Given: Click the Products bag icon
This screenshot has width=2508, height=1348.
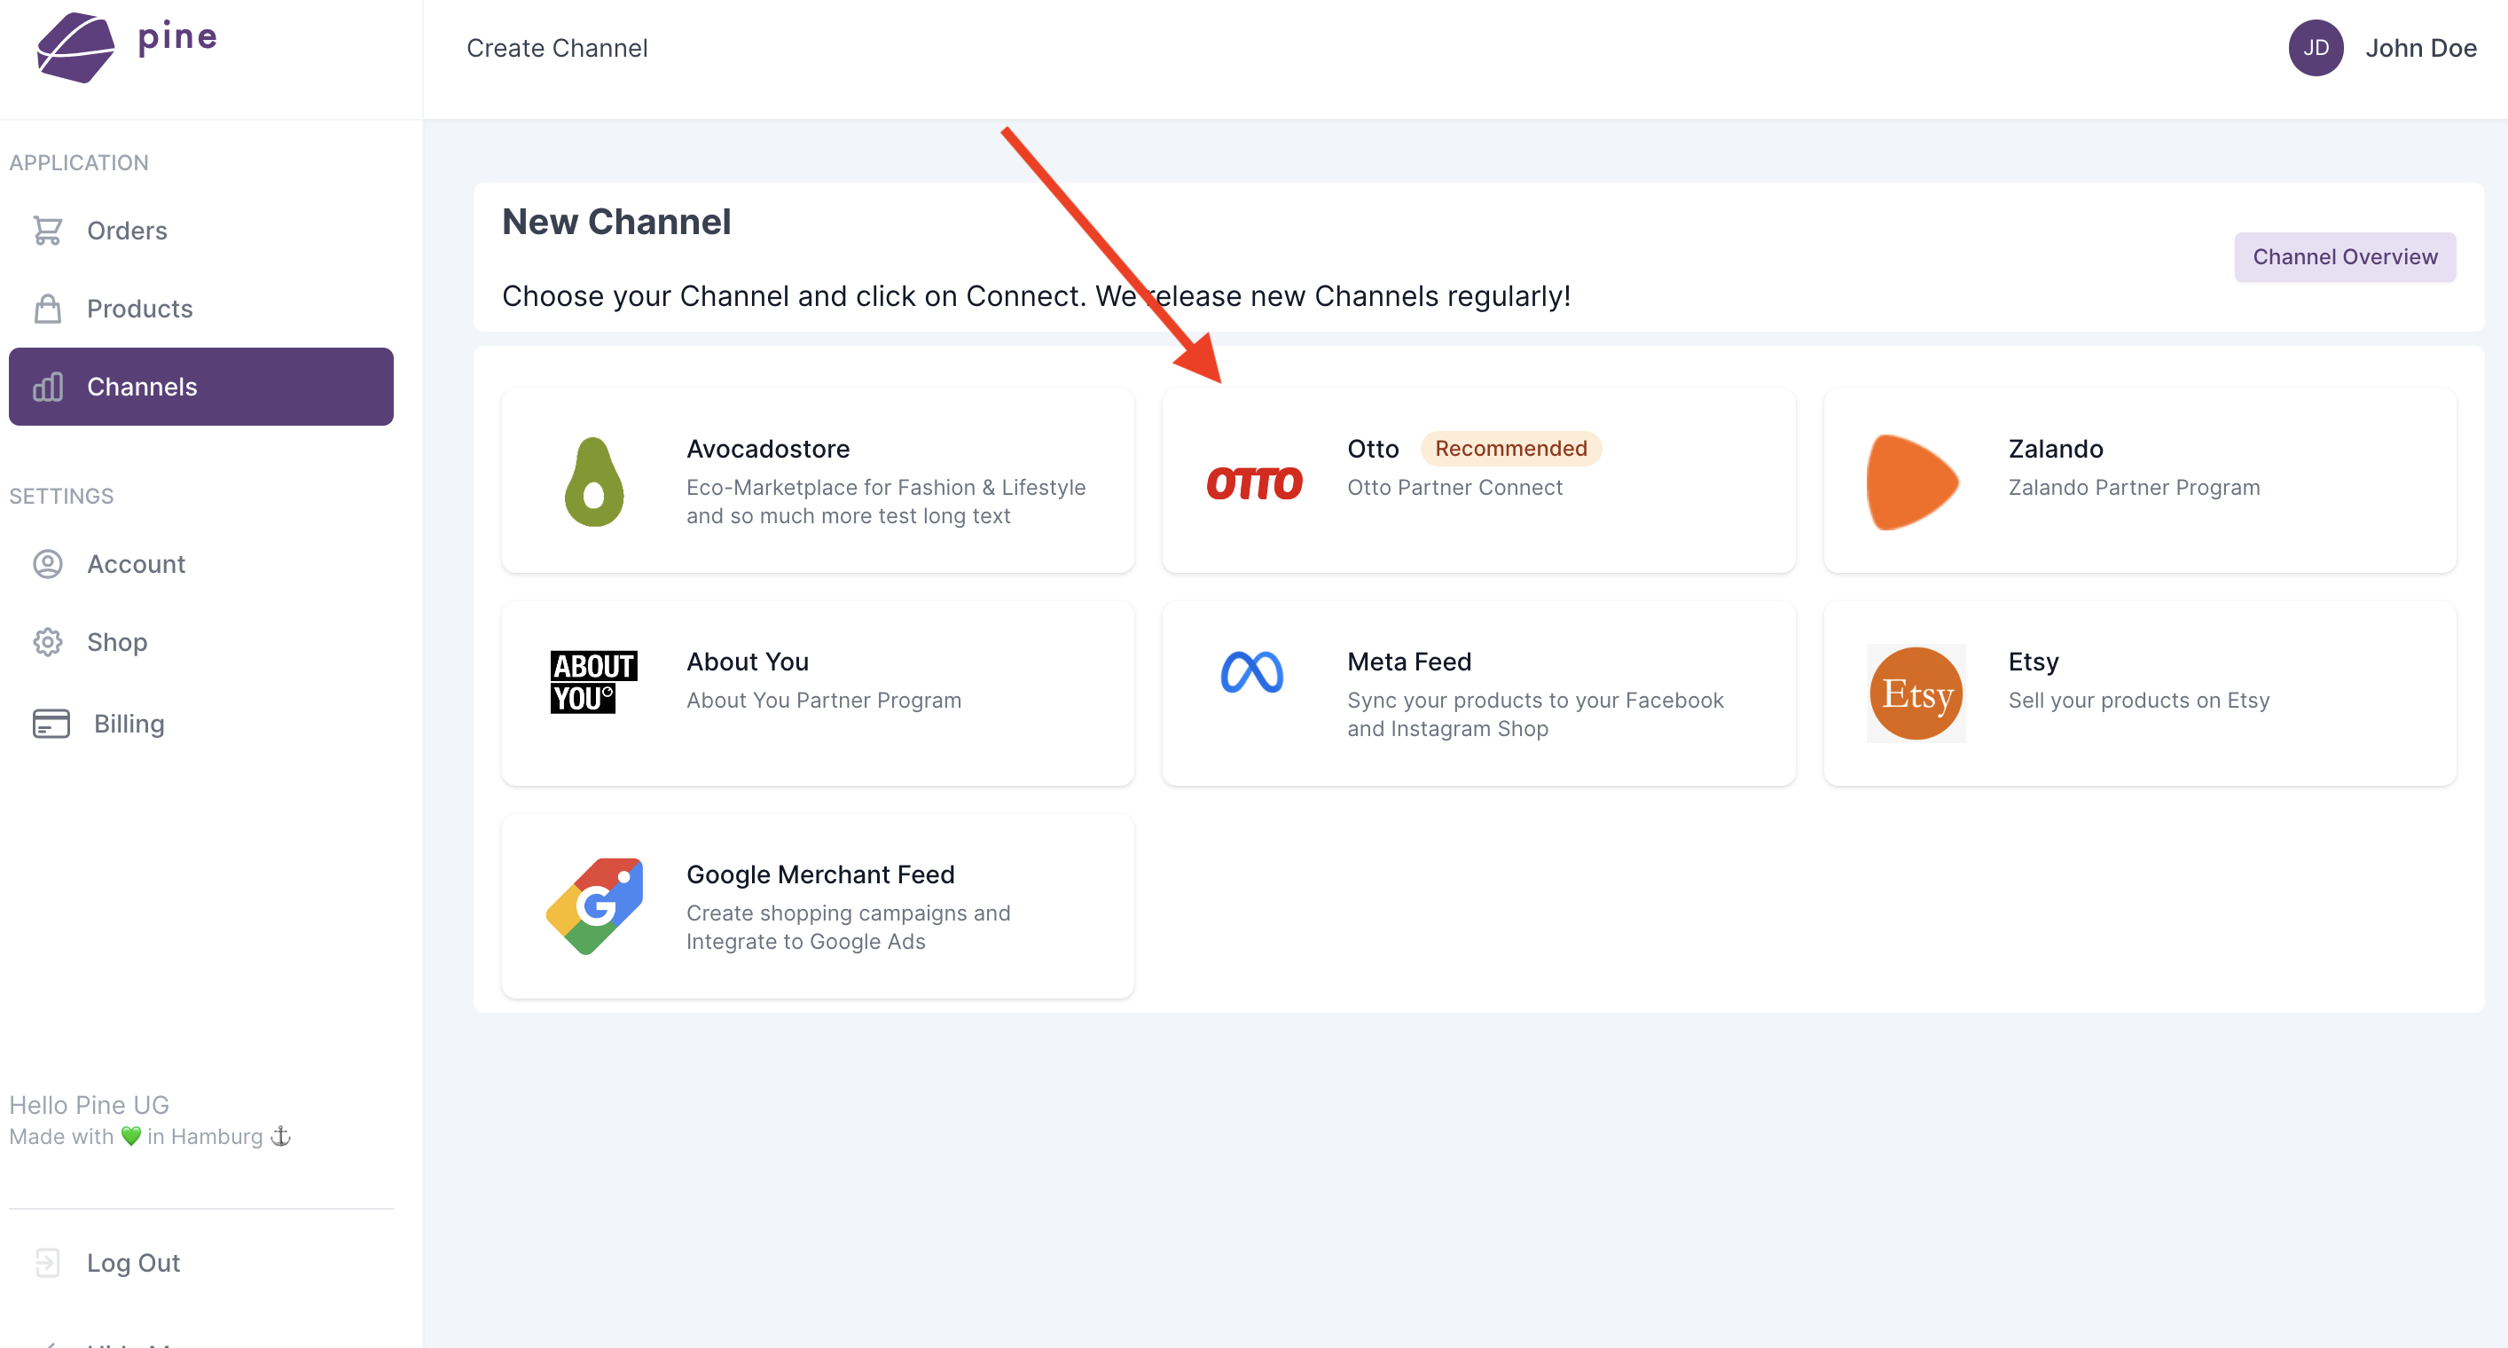Looking at the screenshot, I should (x=48, y=309).
